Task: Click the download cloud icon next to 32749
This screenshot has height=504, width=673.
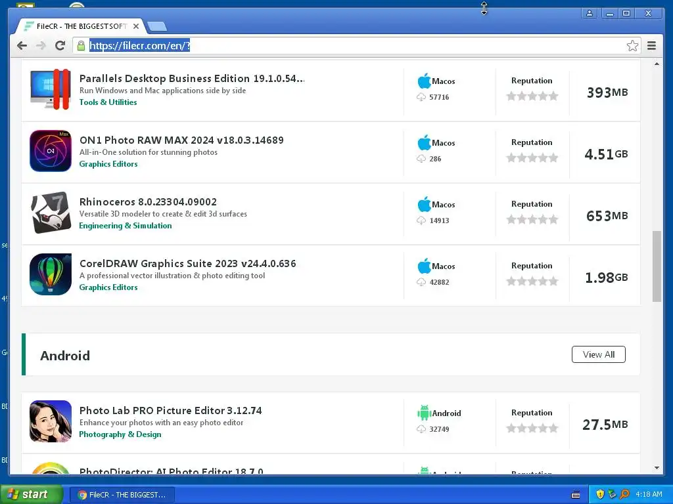Action: (x=421, y=429)
